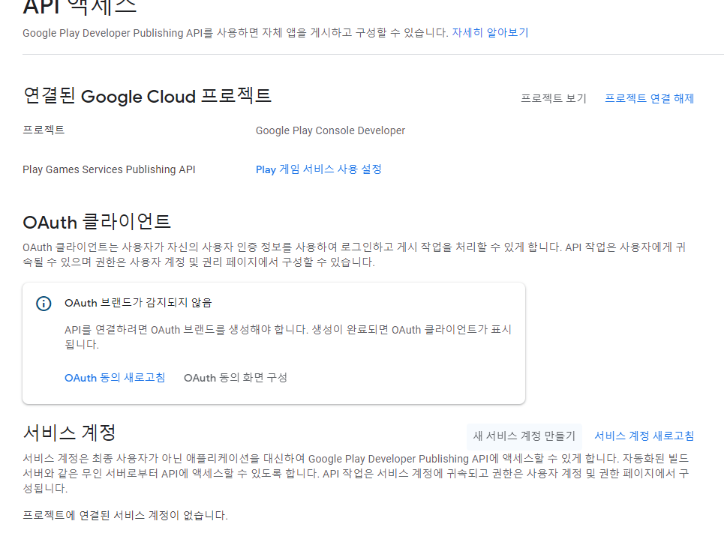Click the OAuth 동의 화면 구성 button

click(236, 378)
